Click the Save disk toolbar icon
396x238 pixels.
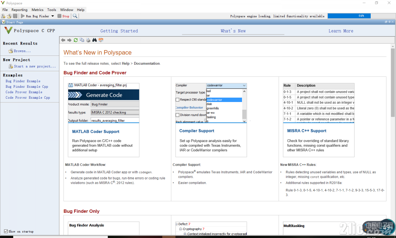click(15, 16)
